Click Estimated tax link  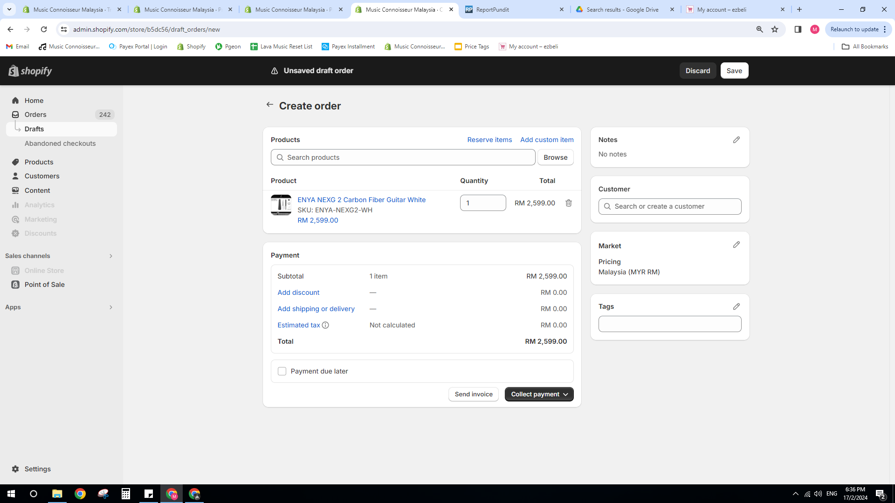299,325
